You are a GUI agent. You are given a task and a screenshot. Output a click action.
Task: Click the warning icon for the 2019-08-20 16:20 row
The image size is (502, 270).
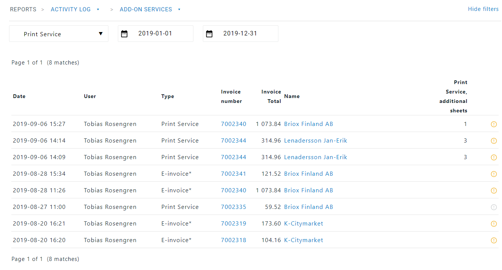click(x=493, y=240)
